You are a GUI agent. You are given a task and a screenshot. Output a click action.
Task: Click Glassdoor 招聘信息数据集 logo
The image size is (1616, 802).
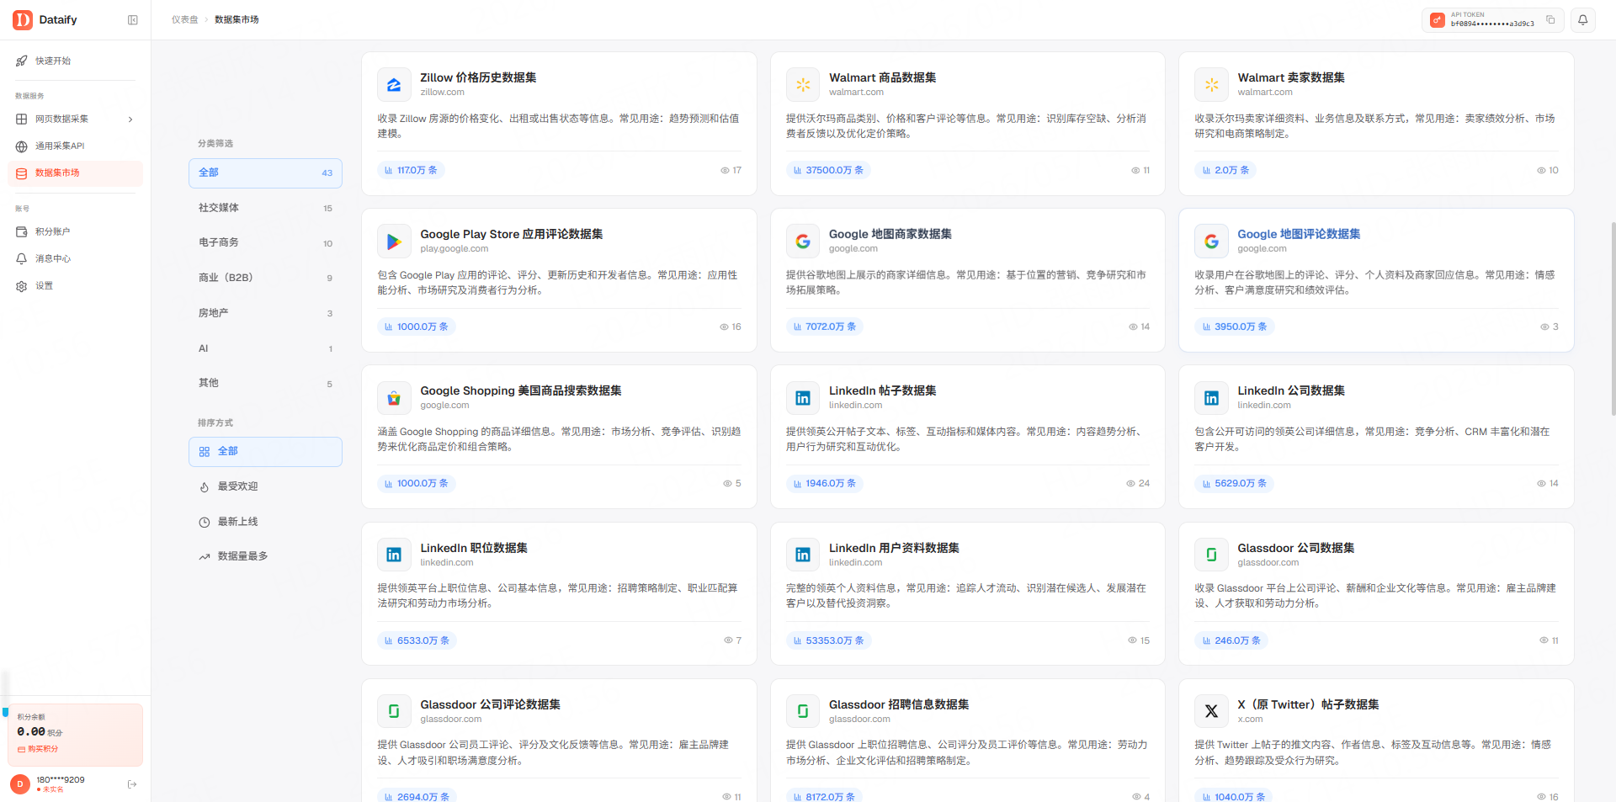(x=803, y=711)
